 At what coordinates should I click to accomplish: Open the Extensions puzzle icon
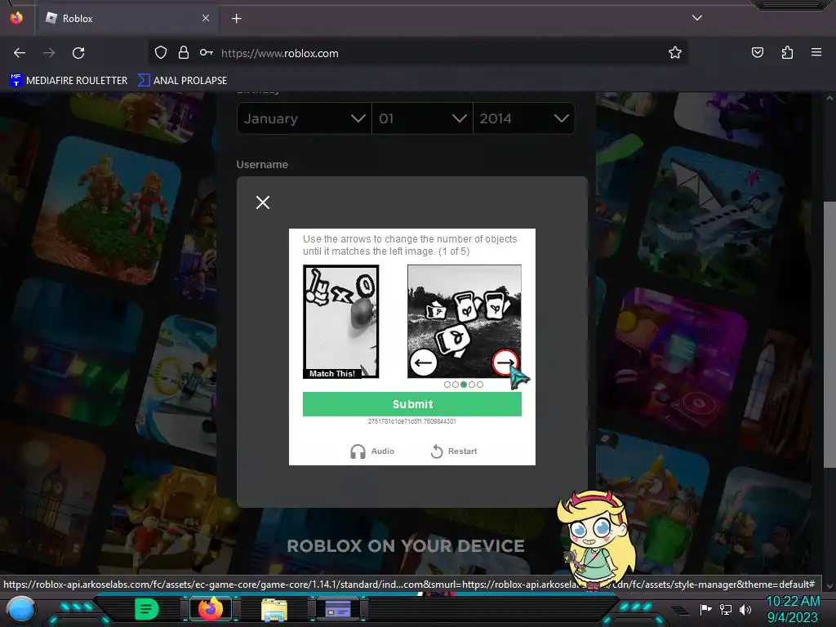(x=787, y=53)
